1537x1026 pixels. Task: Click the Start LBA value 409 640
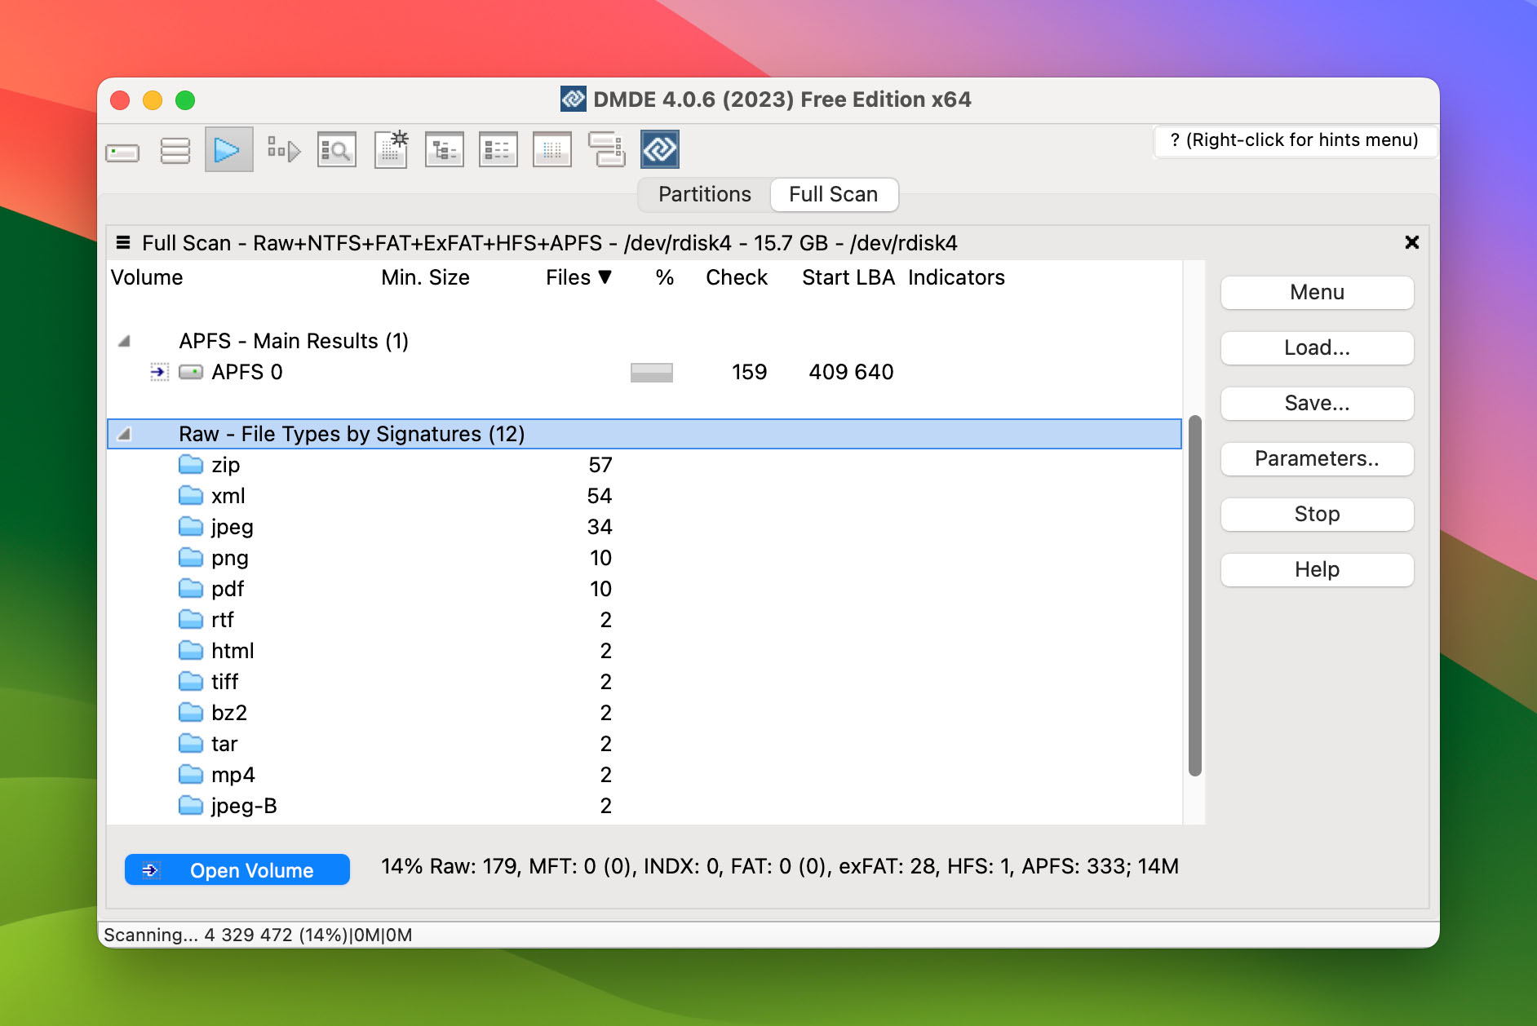pos(851,372)
